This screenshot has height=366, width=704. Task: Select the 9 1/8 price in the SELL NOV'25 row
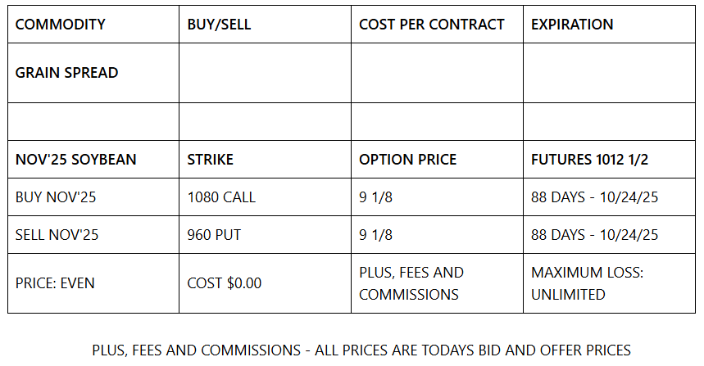437,234
